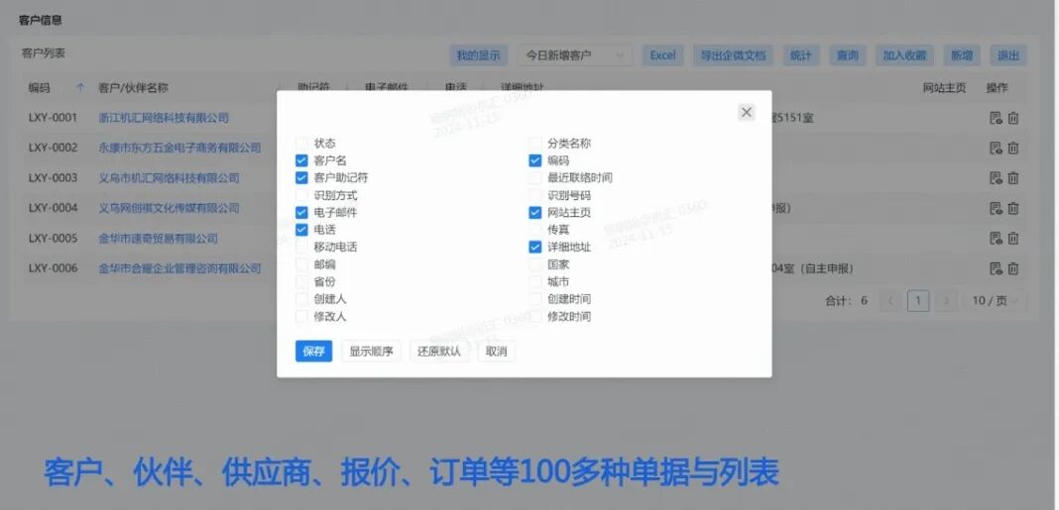Screen dimensions: 1059x510
Task: Click the 取消 button
Action: (x=497, y=352)
